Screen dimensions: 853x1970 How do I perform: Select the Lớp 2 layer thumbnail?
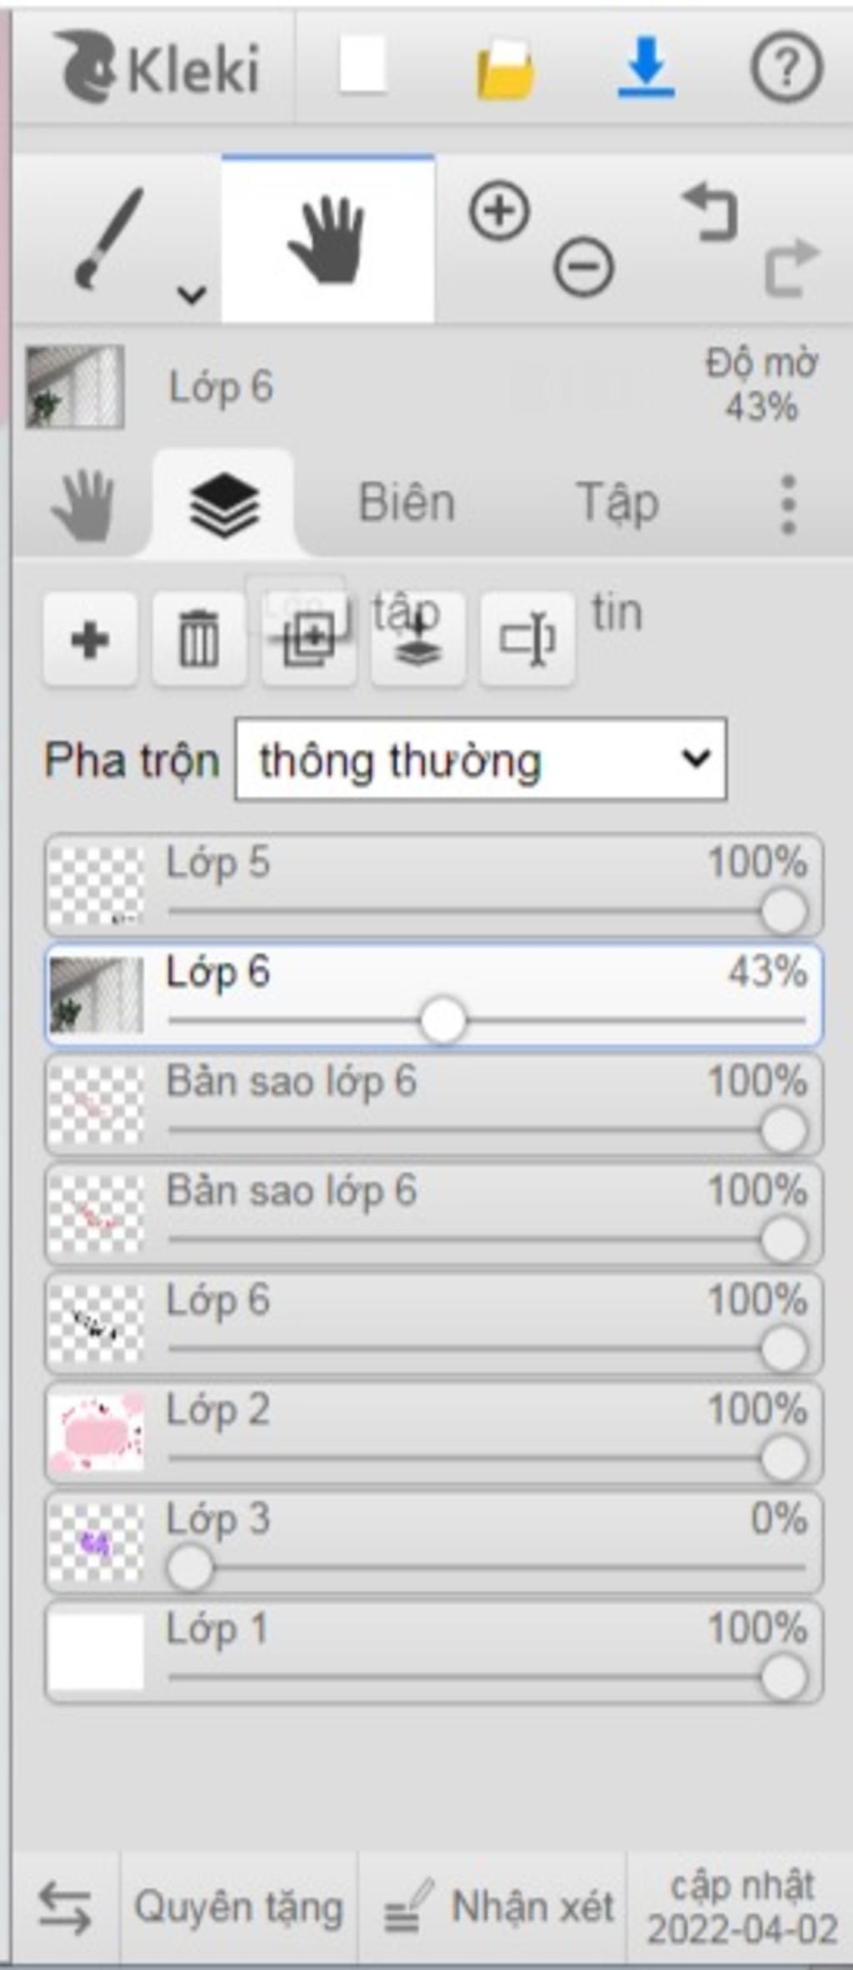coord(96,1432)
